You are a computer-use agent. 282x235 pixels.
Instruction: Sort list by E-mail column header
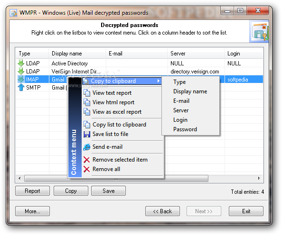[137, 54]
